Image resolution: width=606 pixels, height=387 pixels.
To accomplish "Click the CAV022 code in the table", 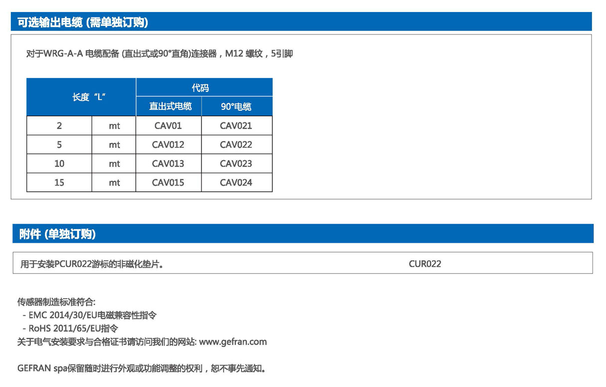I will coord(236,145).
